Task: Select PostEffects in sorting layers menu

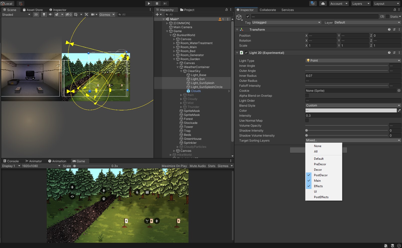Action: [324, 197]
